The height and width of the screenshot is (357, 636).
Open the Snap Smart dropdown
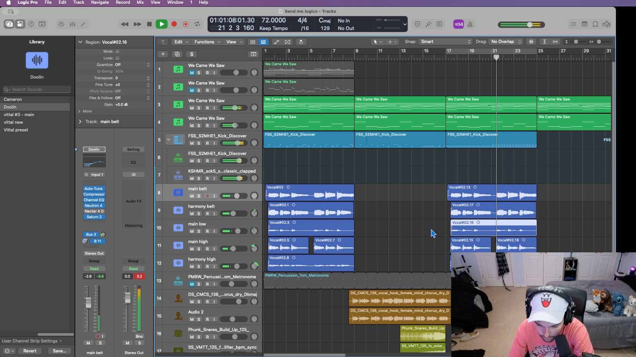tap(446, 42)
